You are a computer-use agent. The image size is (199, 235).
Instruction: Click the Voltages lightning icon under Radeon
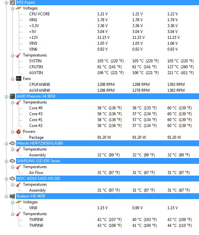click(x=18, y=202)
